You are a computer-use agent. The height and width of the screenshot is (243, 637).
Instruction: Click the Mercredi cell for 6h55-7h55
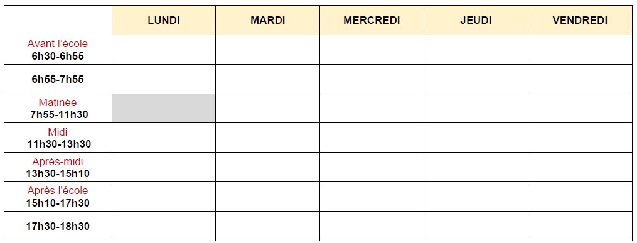pyautogui.click(x=372, y=79)
